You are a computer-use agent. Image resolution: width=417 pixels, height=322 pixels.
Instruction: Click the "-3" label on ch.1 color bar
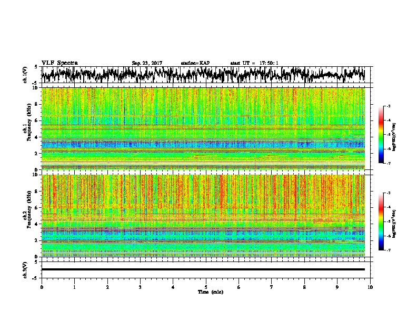point(388,106)
